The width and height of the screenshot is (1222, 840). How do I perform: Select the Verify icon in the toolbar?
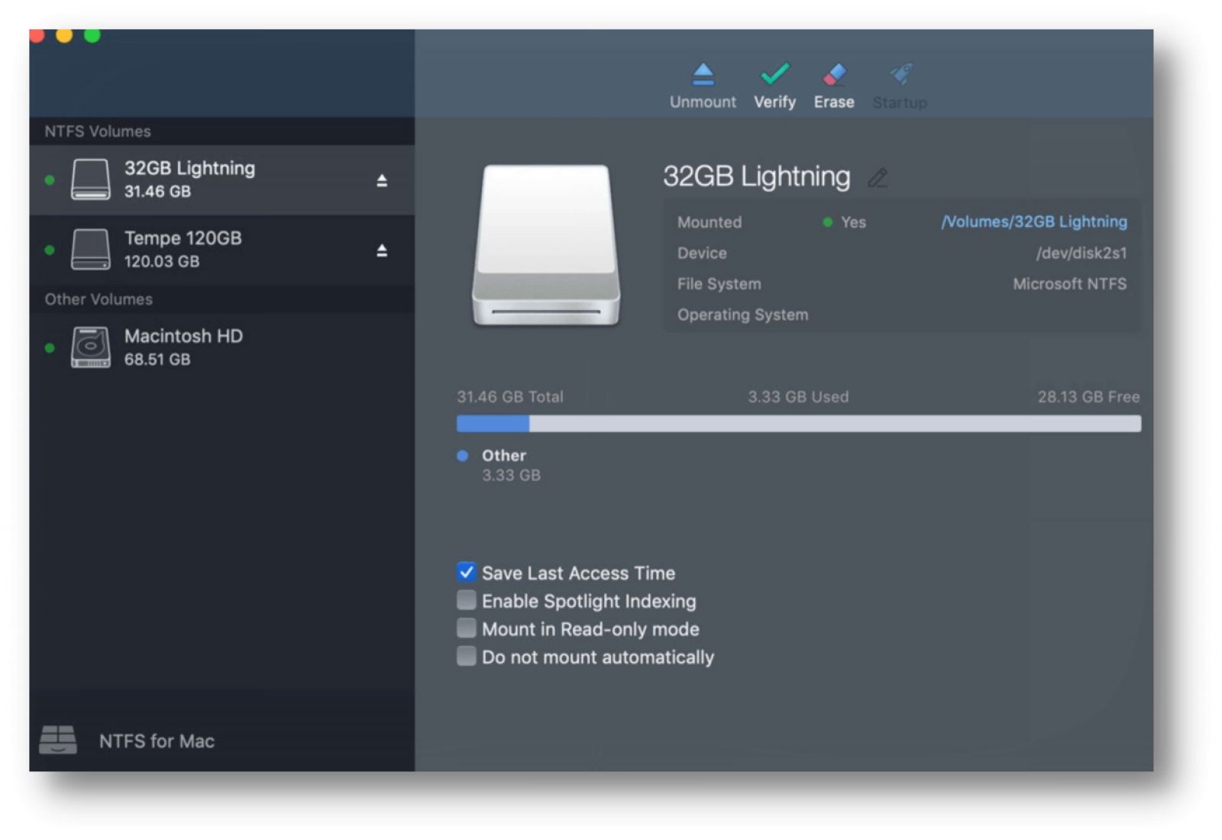pyautogui.click(x=773, y=76)
